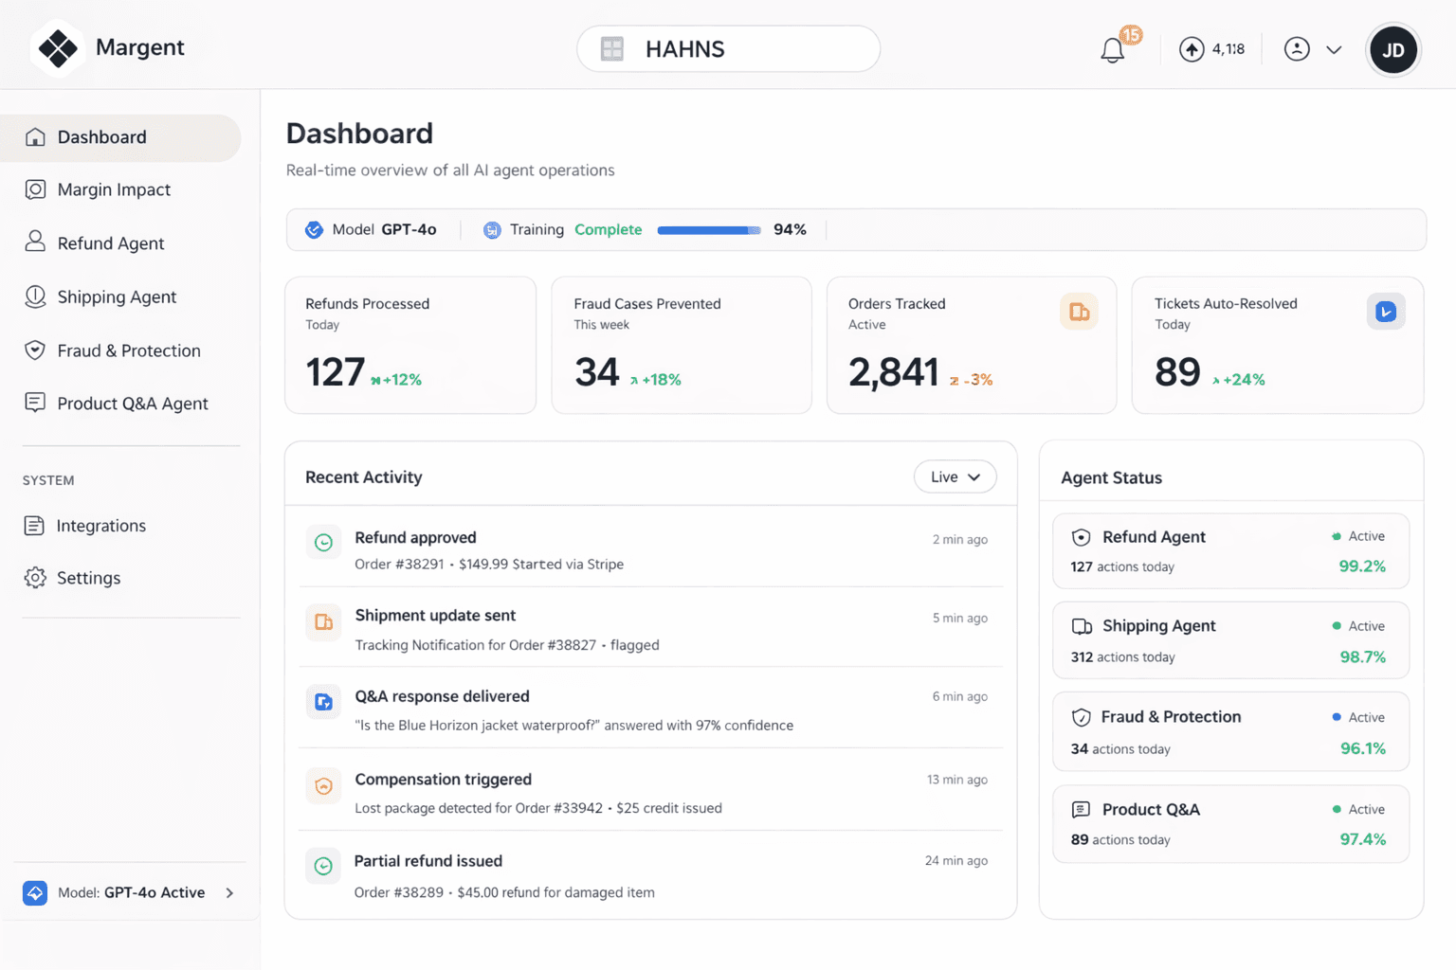Click the JD profile avatar
The width and height of the screenshot is (1456, 970).
(x=1392, y=49)
